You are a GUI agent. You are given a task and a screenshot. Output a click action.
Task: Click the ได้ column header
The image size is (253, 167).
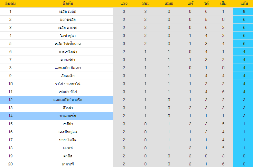pyautogui.click(x=206, y=4)
